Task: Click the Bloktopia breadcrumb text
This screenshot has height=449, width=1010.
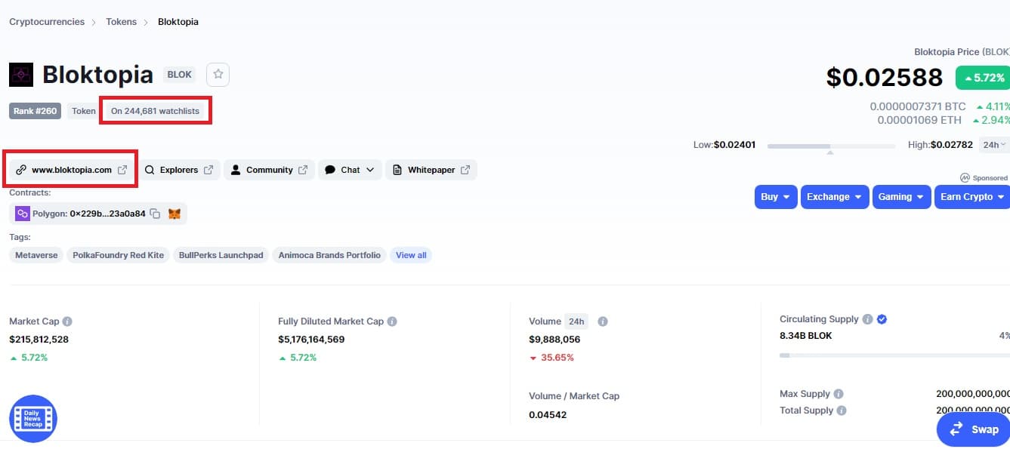Action: pyautogui.click(x=178, y=22)
